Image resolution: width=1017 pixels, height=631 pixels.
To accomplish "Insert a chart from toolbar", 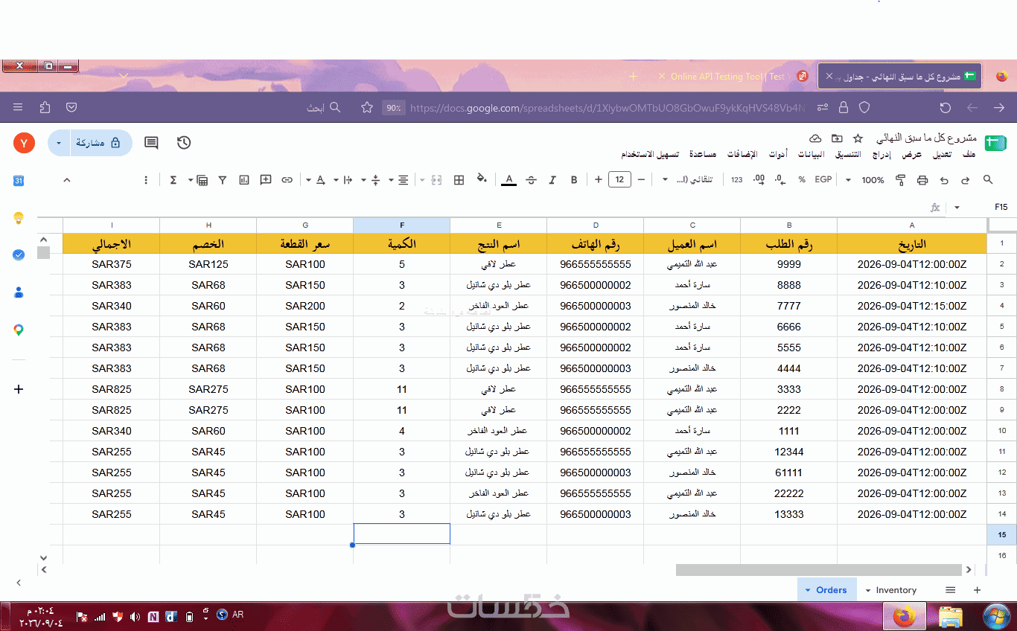I will point(244,180).
